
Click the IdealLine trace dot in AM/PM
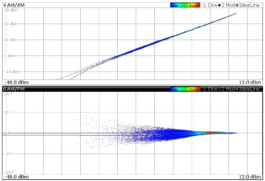(237, 89)
